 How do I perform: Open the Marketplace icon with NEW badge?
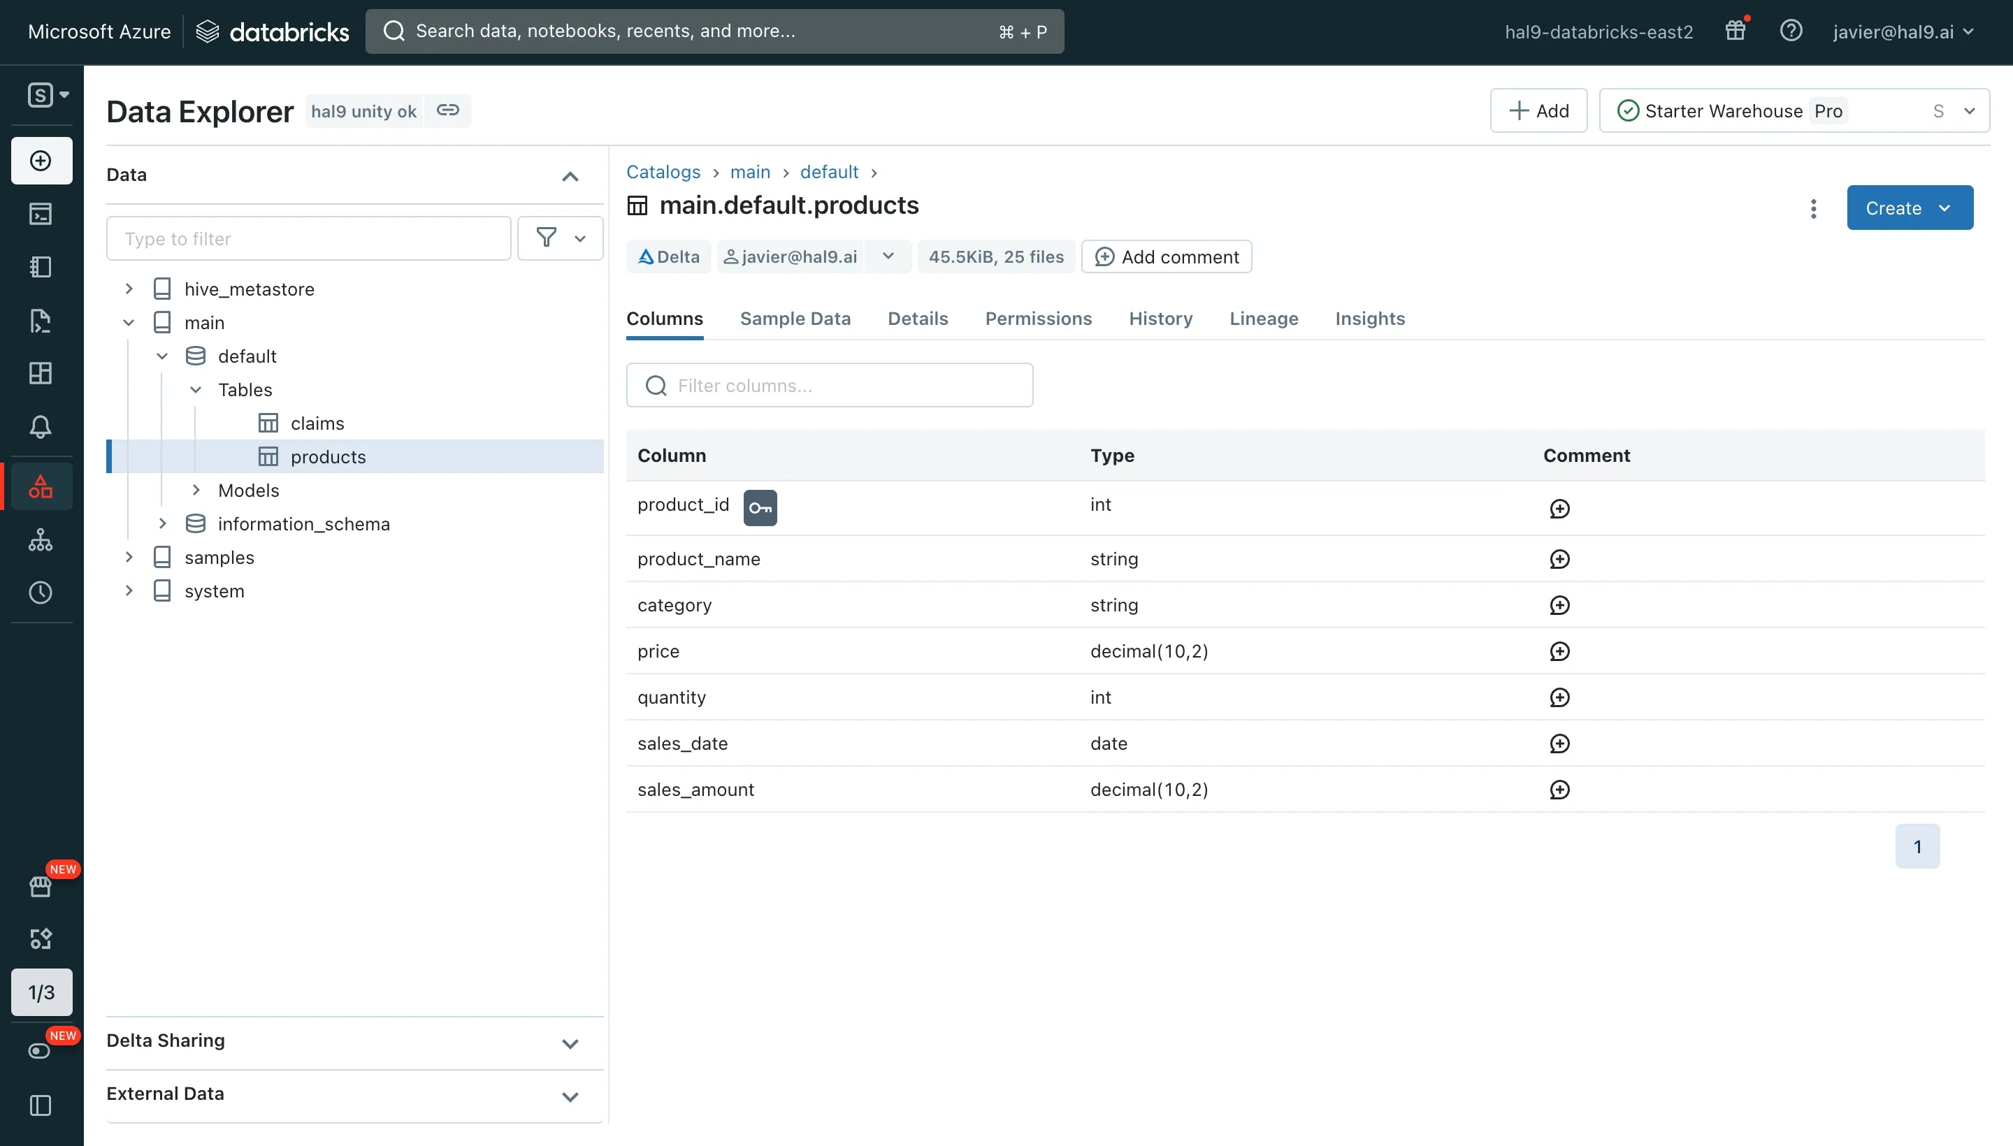tap(41, 886)
